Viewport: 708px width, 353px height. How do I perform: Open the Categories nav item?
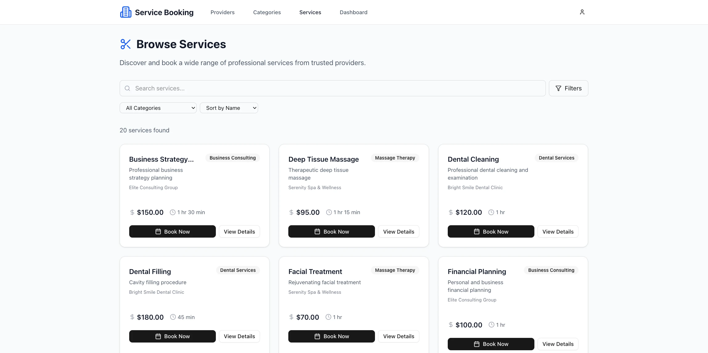(x=267, y=12)
